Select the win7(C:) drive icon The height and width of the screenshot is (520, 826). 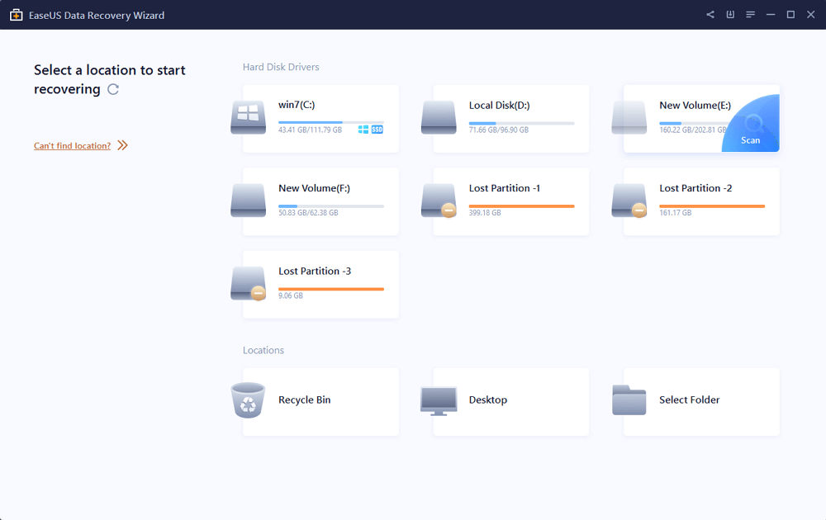(x=248, y=117)
